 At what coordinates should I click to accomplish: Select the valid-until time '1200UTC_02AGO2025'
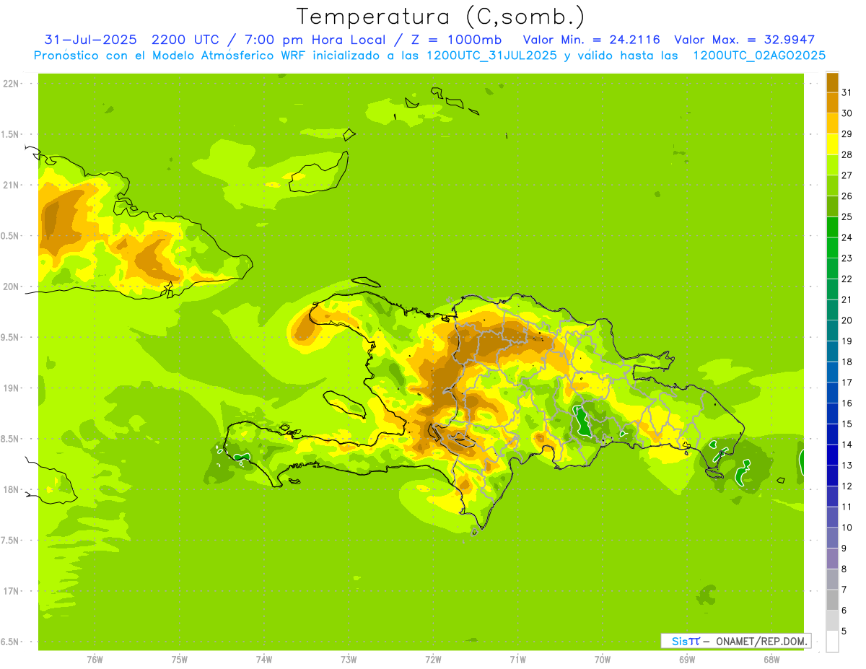(x=759, y=56)
